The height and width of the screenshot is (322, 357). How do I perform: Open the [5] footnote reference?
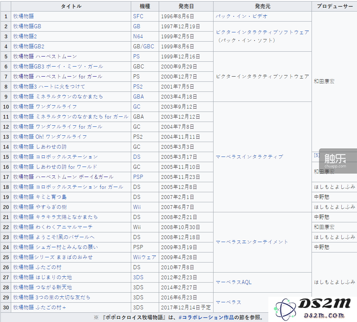pos(317,155)
